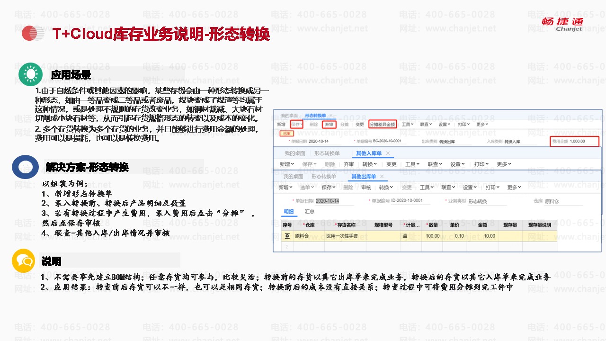This screenshot has height=341, width=606.
Task: Select the 其他入库单 tab
Action: pos(369,153)
